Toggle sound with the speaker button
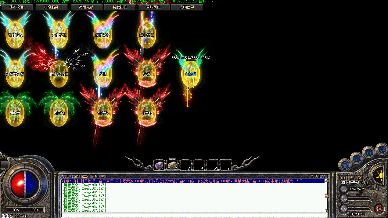 tap(381, 149)
